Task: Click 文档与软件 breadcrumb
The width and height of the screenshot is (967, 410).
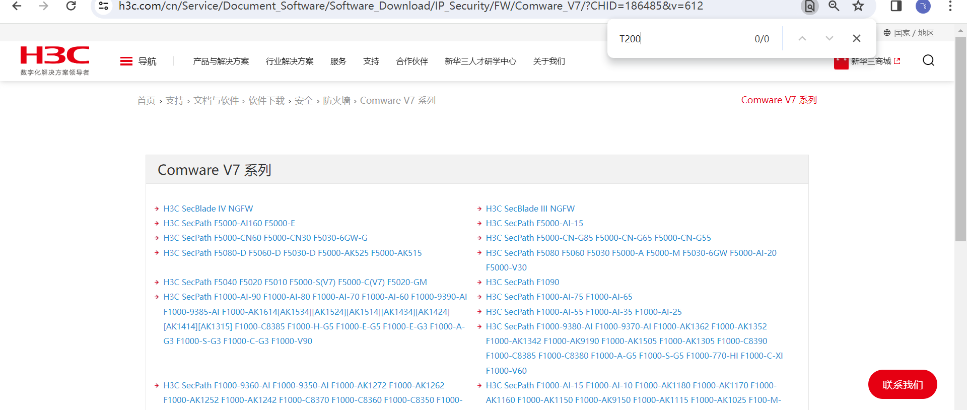Action: tap(216, 101)
